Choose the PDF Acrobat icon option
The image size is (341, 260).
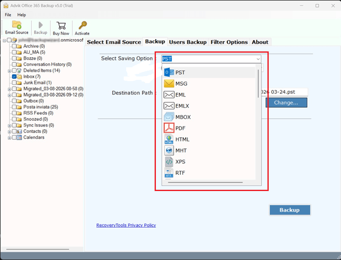click(169, 128)
